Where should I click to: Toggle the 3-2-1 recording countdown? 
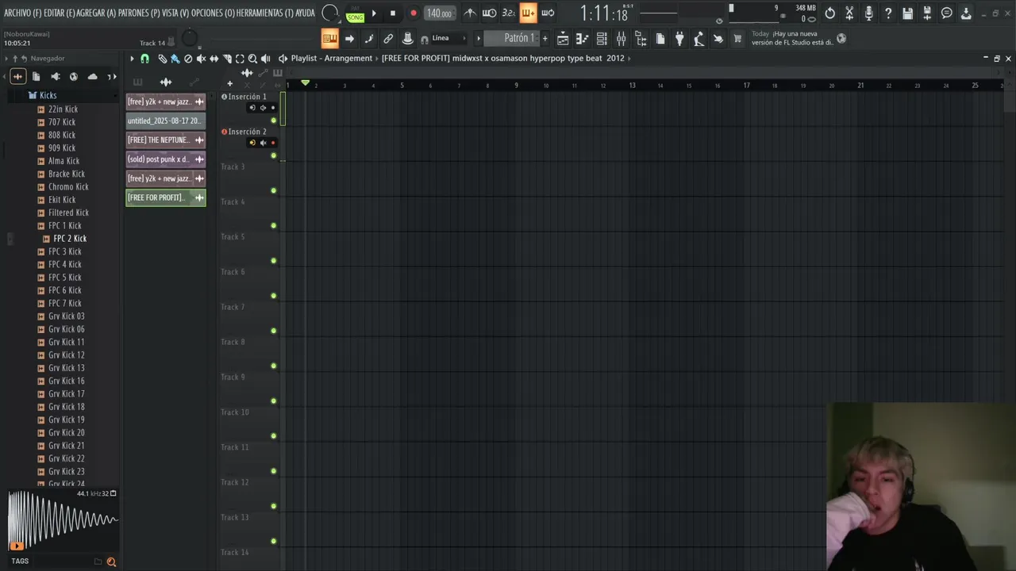tap(509, 13)
